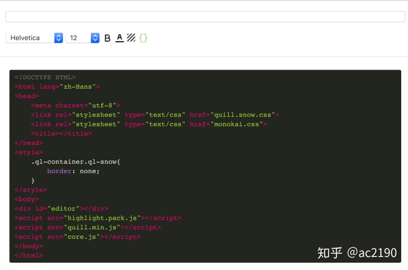This screenshot has width=408, height=270.
Task: Click the meta charset="utf-8" line
Action: click(x=75, y=105)
